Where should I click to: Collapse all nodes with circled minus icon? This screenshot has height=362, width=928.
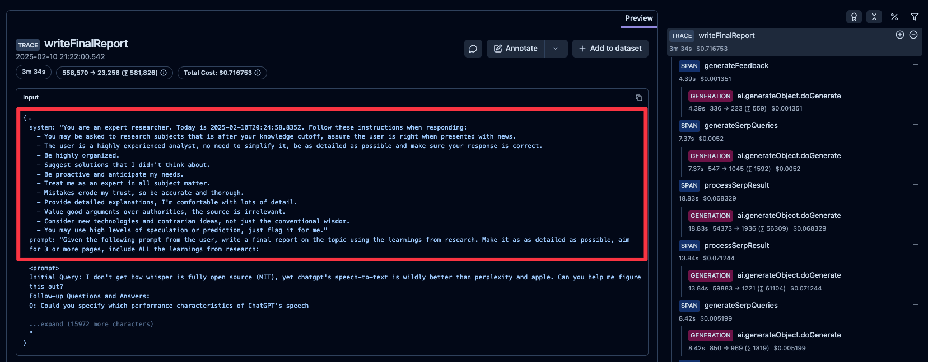point(913,35)
